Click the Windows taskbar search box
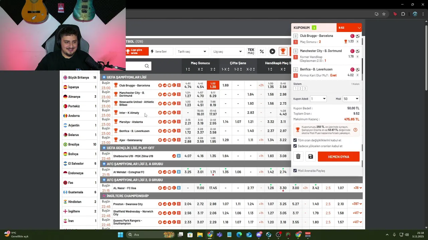428x240 pixels. pos(150,235)
